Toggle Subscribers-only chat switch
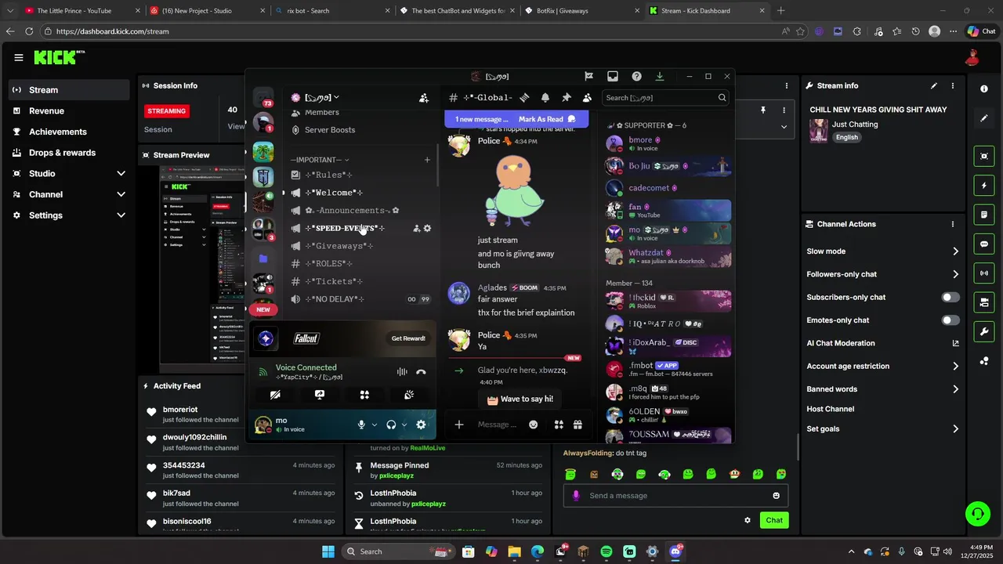The image size is (1003, 564). 950,298
